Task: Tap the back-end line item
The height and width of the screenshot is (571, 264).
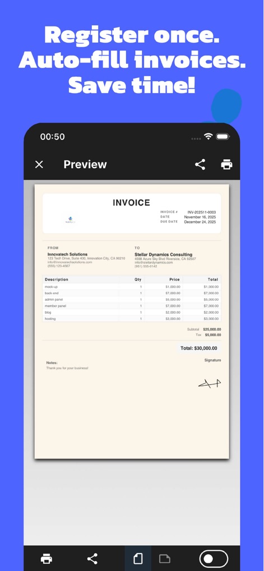Action: 132,293
